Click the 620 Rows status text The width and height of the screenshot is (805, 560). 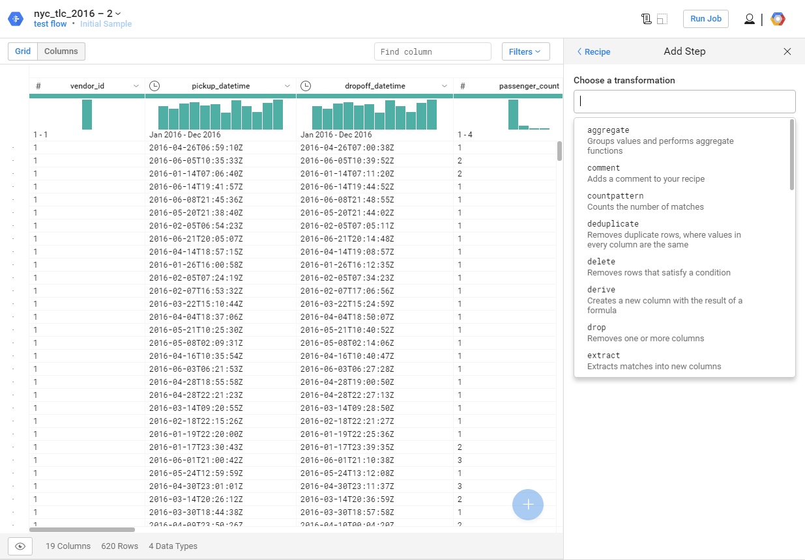[120, 546]
